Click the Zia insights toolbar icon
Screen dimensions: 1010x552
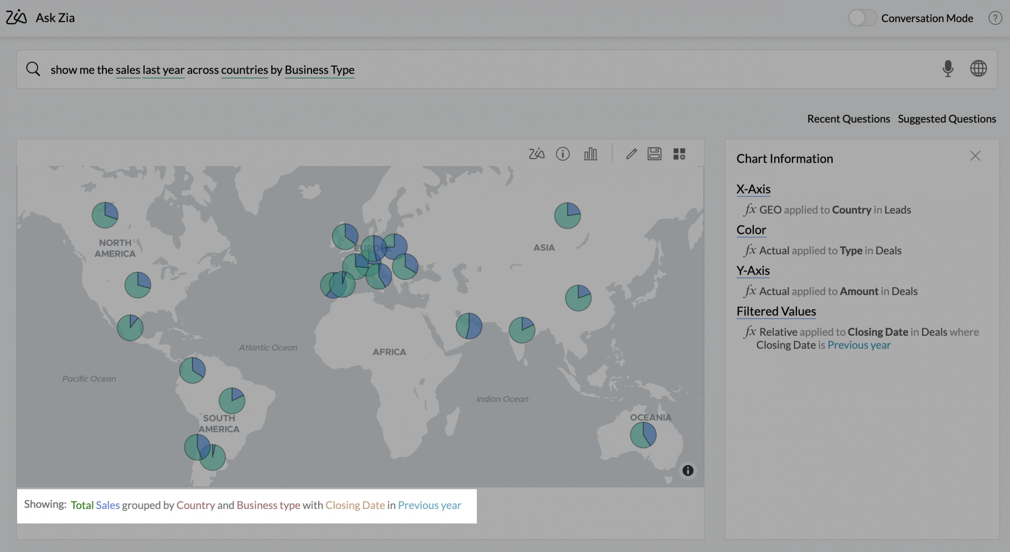(x=536, y=154)
